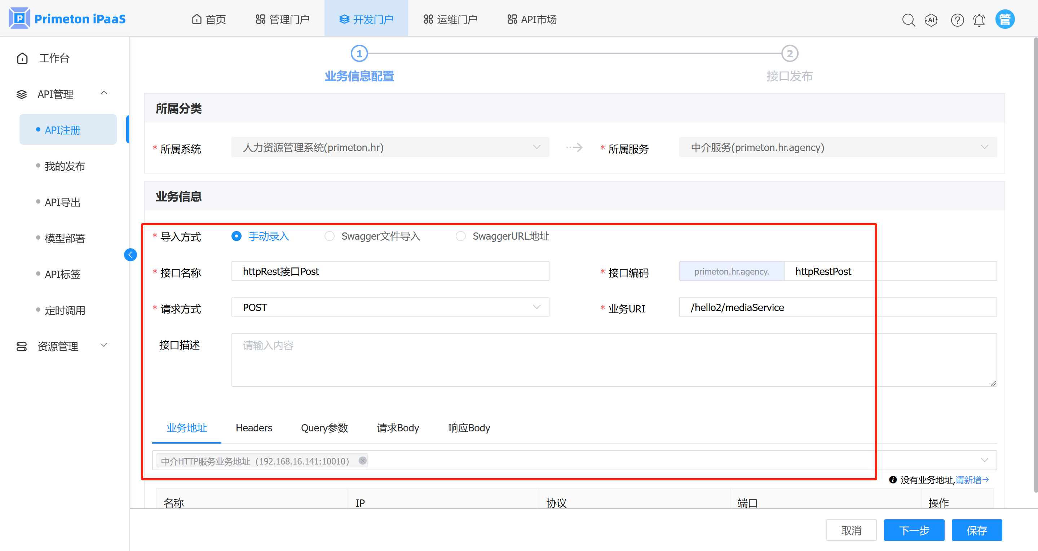The height and width of the screenshot is (551, 1038).
Task: Open the 运维门户 top menu
Action: pyautogui.click(x=450, y=19)
